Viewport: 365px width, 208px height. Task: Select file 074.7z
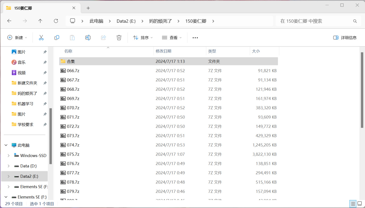coord(169,145)
